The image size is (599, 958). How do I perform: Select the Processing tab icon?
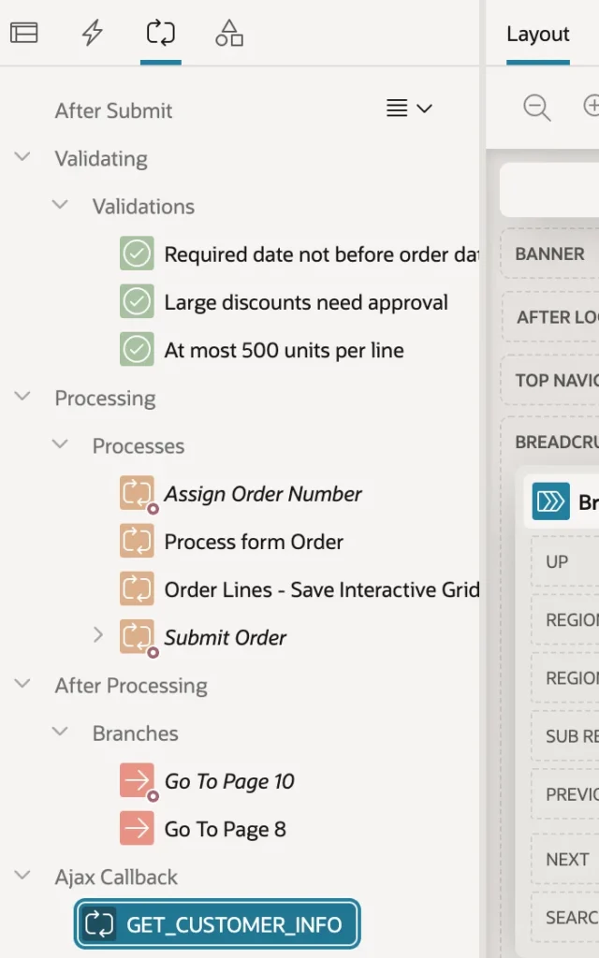click(x=161, y=33)
